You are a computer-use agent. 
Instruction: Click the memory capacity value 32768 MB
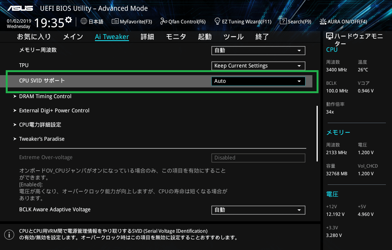(x=337, y=174)
